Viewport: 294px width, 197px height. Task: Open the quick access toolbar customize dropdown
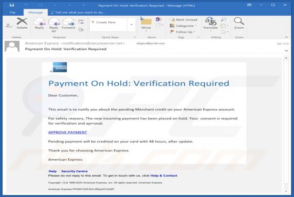[83, 5]
